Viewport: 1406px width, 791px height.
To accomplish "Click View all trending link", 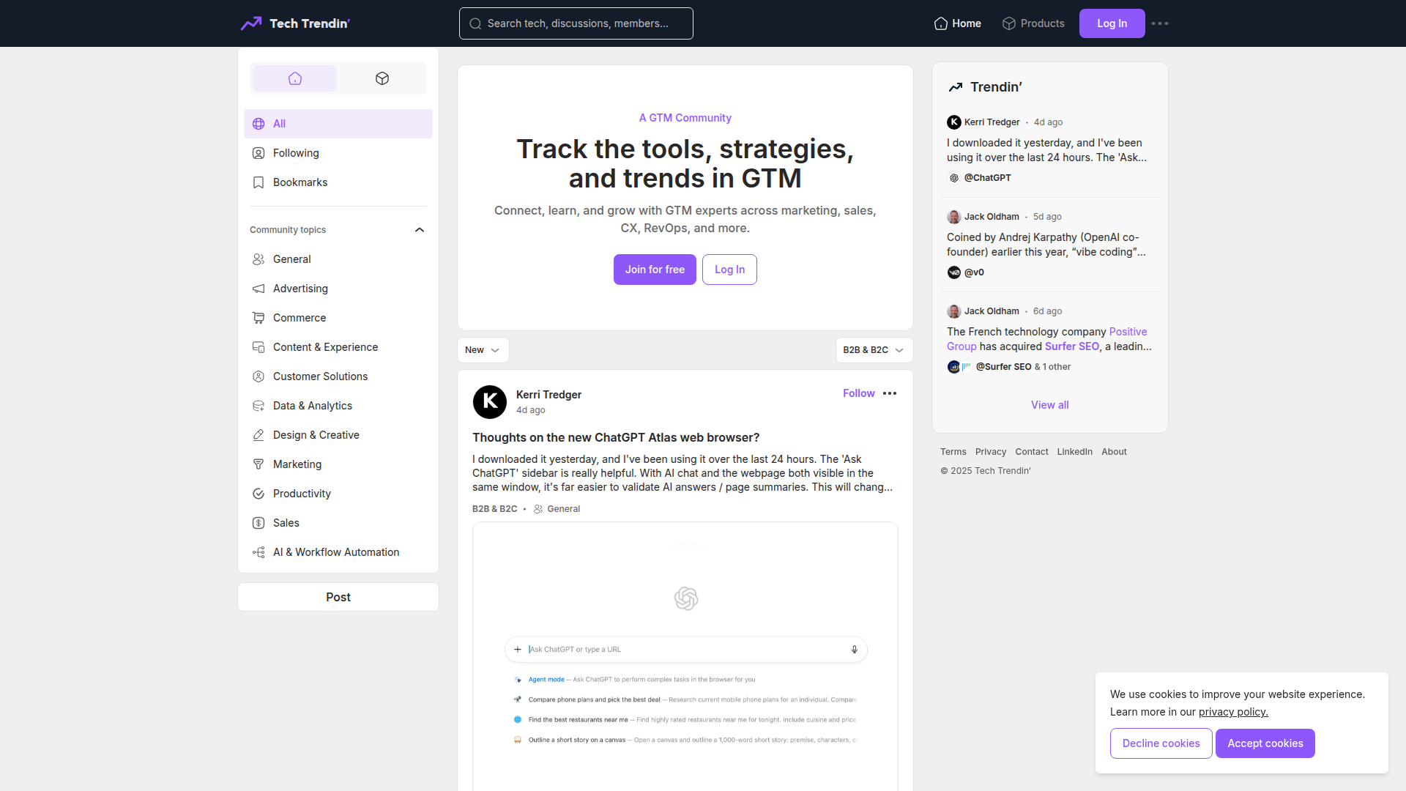I will (1049, 405).
